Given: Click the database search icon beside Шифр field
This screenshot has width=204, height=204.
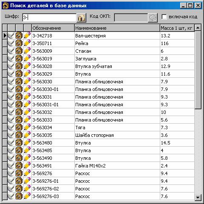Looking at the screenshot, I should click(x=81, y=18).
